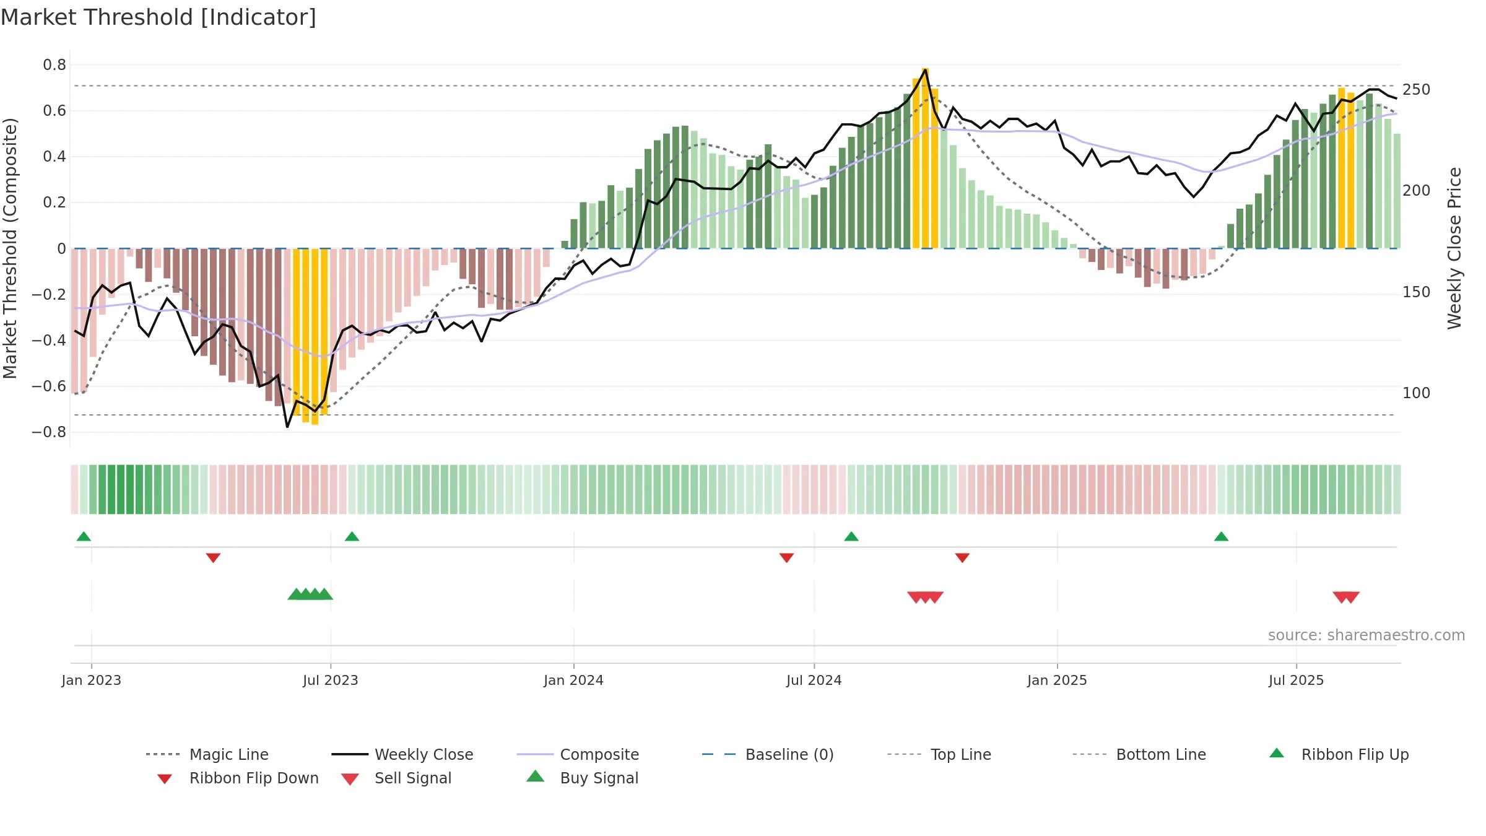Click the '0.2' left axis tick
The width and height of the screenshot is (1486, 836).
coord(54,202)
